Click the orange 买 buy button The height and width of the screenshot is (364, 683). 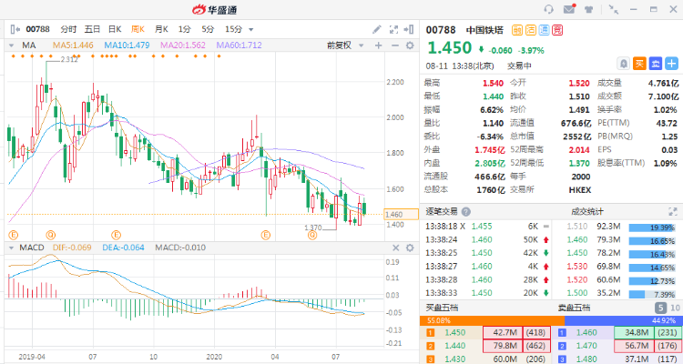[639, 64]
